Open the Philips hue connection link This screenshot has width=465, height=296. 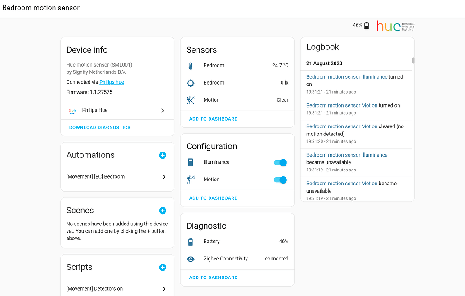[x=112, y=82]
